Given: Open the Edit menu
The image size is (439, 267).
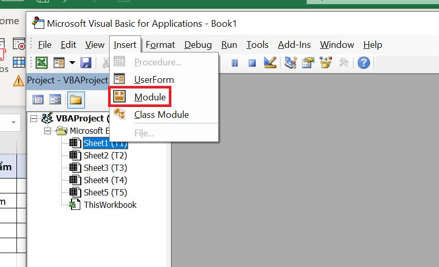Looking at the screenshot, I should coord(68,45).
